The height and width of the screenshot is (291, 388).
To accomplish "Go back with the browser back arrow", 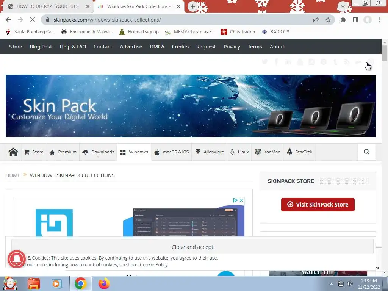I will 8,20.
